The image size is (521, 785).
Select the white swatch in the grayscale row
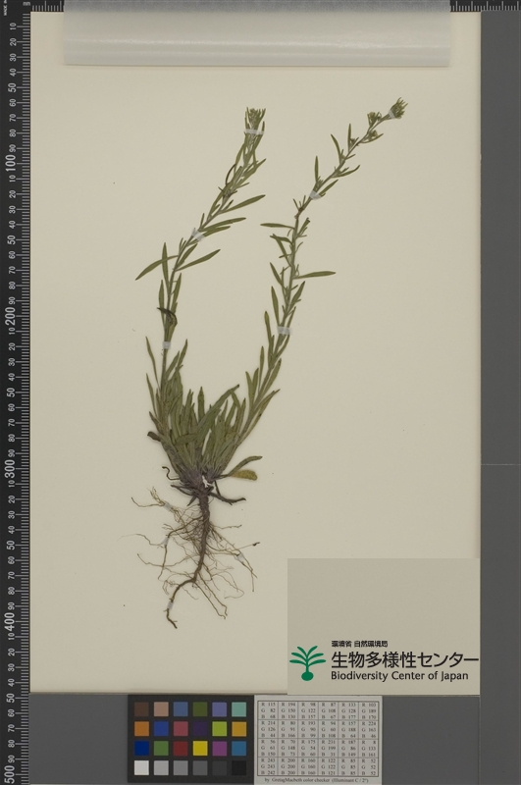click(141, 768)
